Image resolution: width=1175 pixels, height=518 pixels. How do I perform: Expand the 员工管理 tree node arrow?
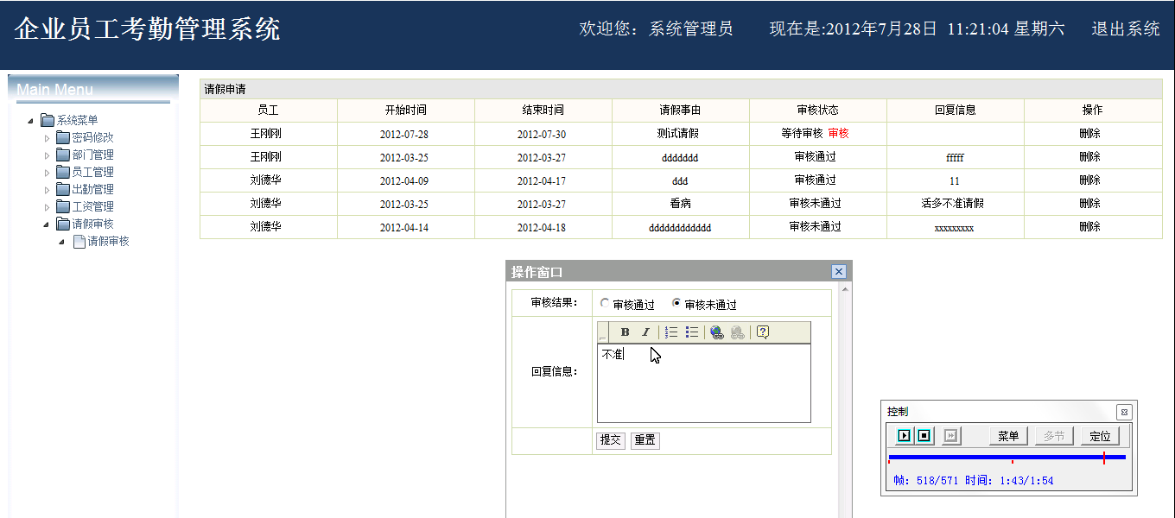47,172
